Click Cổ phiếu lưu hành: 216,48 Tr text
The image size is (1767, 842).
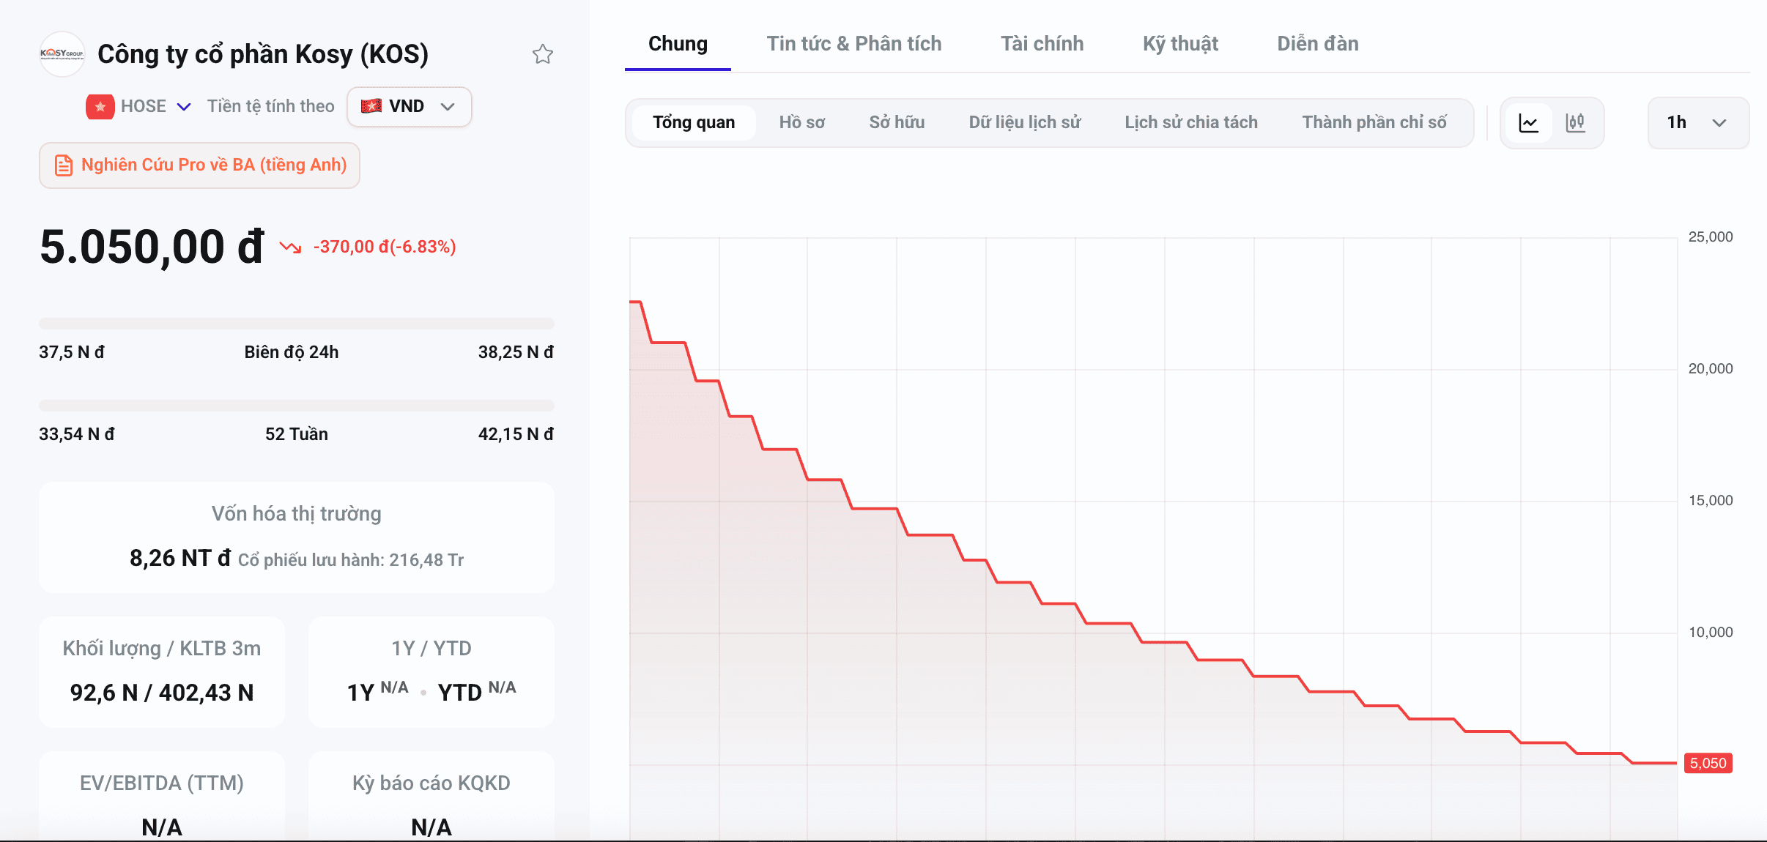point(351,561)
